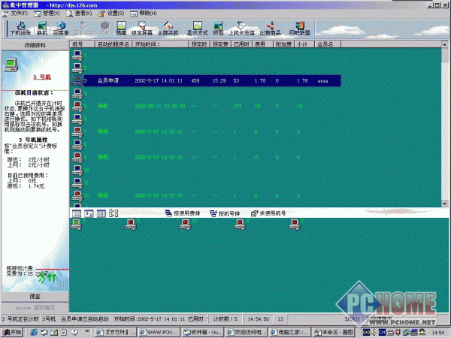The width and height of the screenshot is (451, 338).
Task: Select the machine 4 computer icon in the list
Action: point(77,93)
